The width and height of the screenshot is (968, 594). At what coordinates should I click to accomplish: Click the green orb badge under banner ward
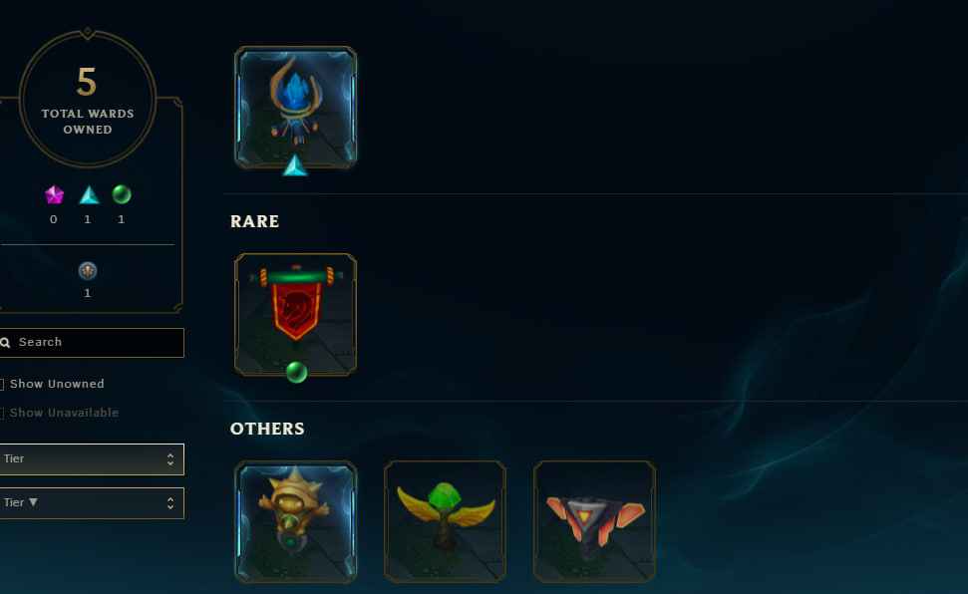296,373
